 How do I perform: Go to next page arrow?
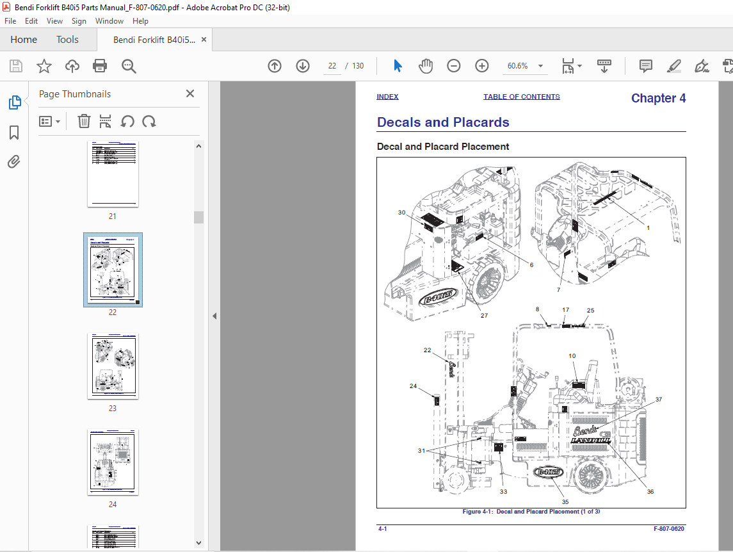click(x=303, y=66)
